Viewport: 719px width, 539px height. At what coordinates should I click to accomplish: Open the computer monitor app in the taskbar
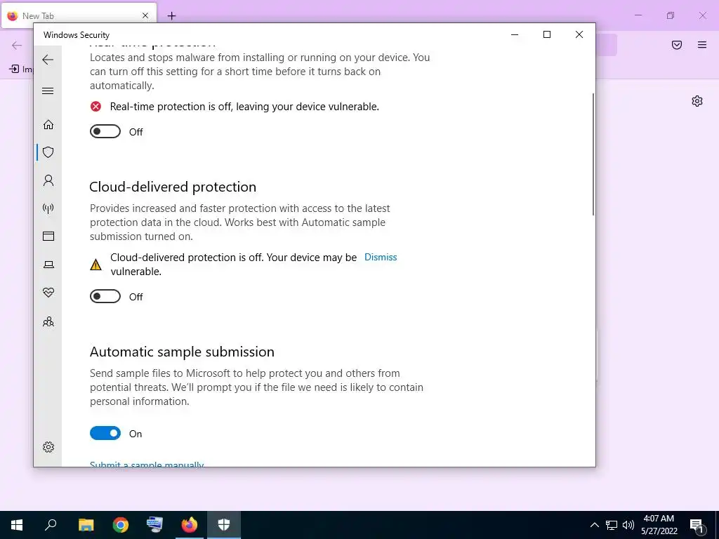(154, 525)
